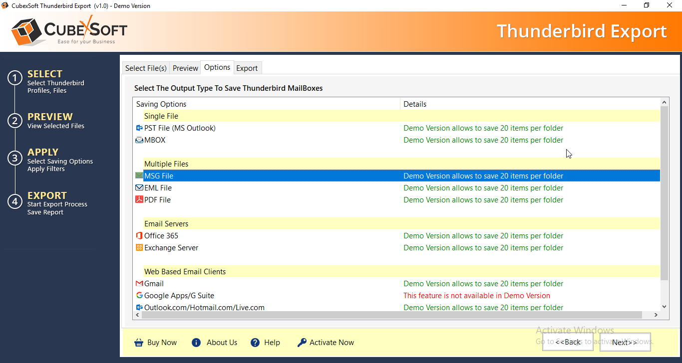Click the MSG File envelope icon
The image size is (682, 363).
139,176
